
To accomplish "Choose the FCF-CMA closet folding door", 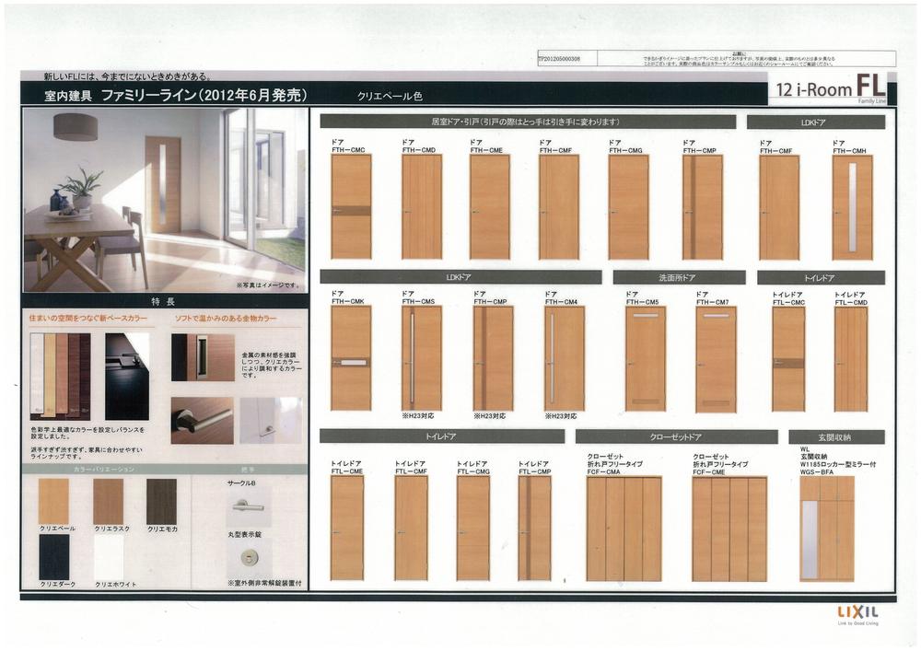I will pos(624,528).
